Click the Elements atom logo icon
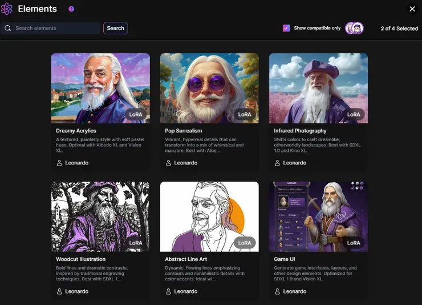The width and height of the screenshot is (422, 305). pyautogui.click(x=6, y=9)
